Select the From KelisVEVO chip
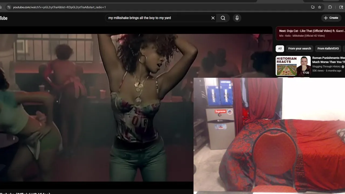345x194 pixels. pyautogui.click(x=328, y=48)
